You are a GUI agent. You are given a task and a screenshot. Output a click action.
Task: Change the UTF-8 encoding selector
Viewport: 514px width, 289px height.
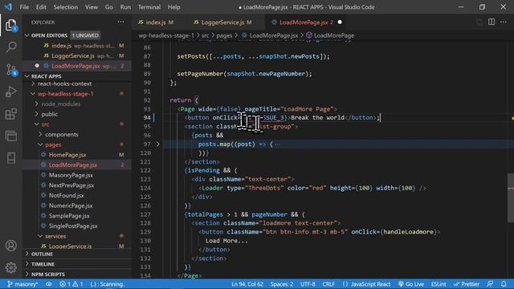point(308,284)
